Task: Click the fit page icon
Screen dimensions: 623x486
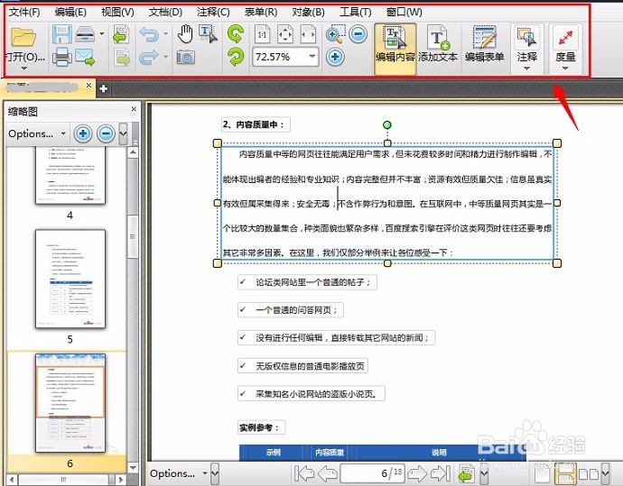Action: [x=285, y=34]
